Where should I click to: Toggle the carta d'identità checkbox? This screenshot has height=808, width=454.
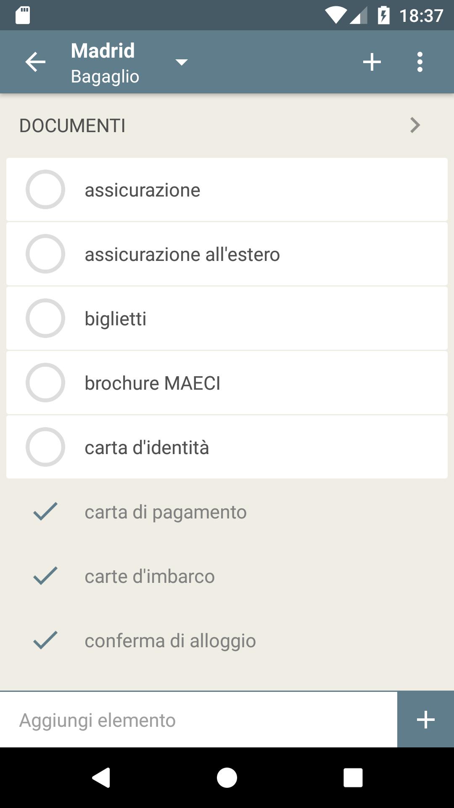(45, 447)
